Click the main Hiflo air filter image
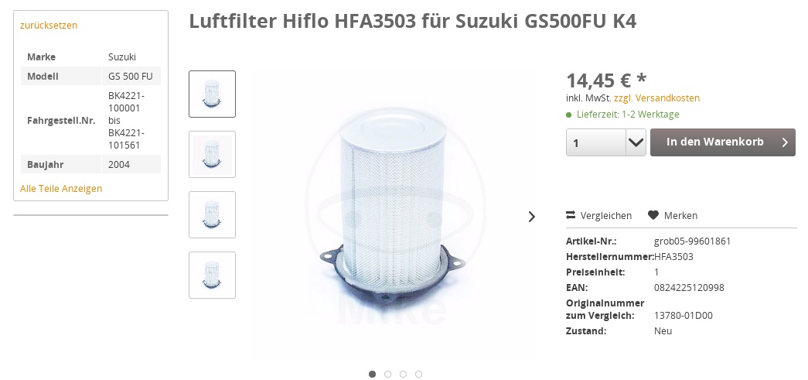The height and width of the screenshot is (380, 808). click(x=393, y=217)
